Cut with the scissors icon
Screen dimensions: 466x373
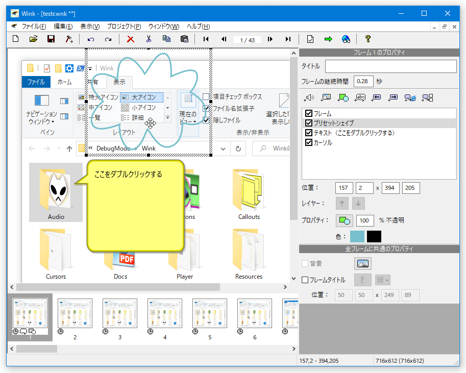click(x=149, y=39)
